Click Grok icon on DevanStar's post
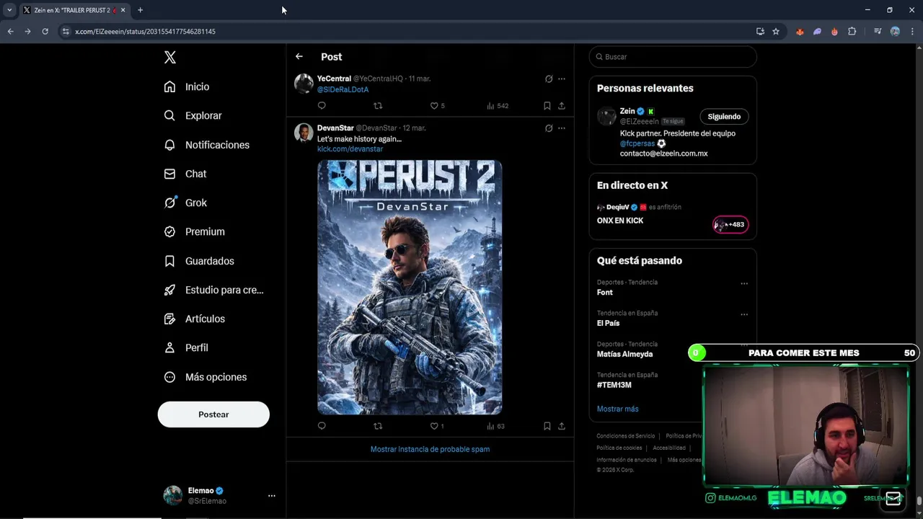923x519 pixels. (x=549, y=128)
